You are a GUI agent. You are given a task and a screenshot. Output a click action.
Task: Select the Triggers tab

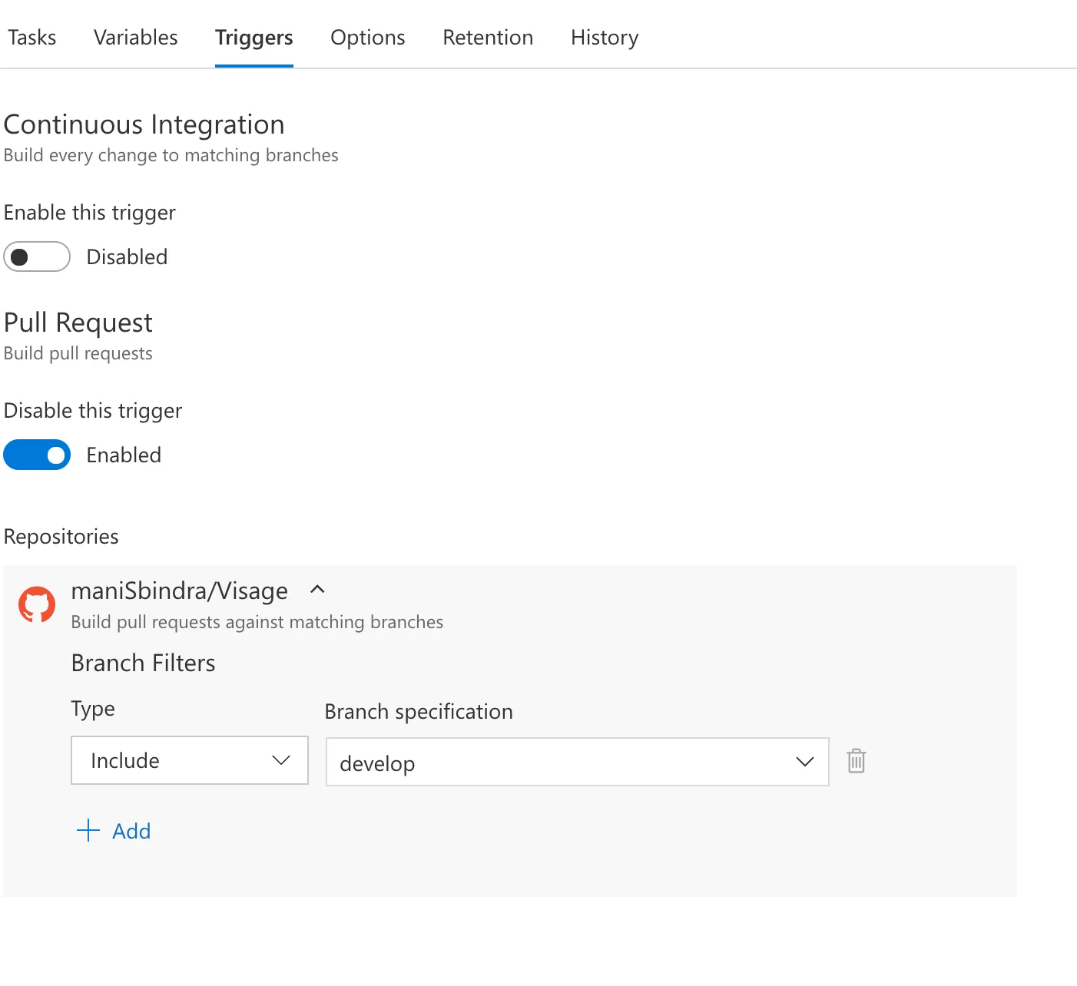[x=254, y=37]
